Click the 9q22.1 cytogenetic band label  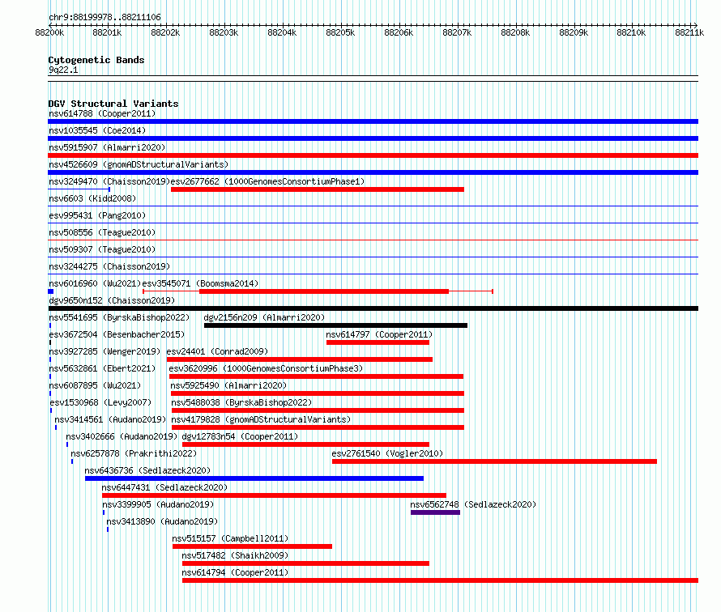63,70
